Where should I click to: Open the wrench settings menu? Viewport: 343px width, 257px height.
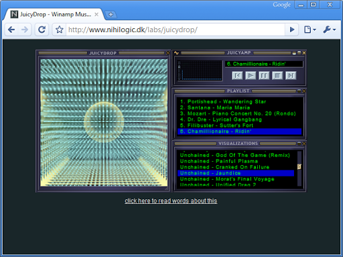pyautogui.click(x=330, y=30)
